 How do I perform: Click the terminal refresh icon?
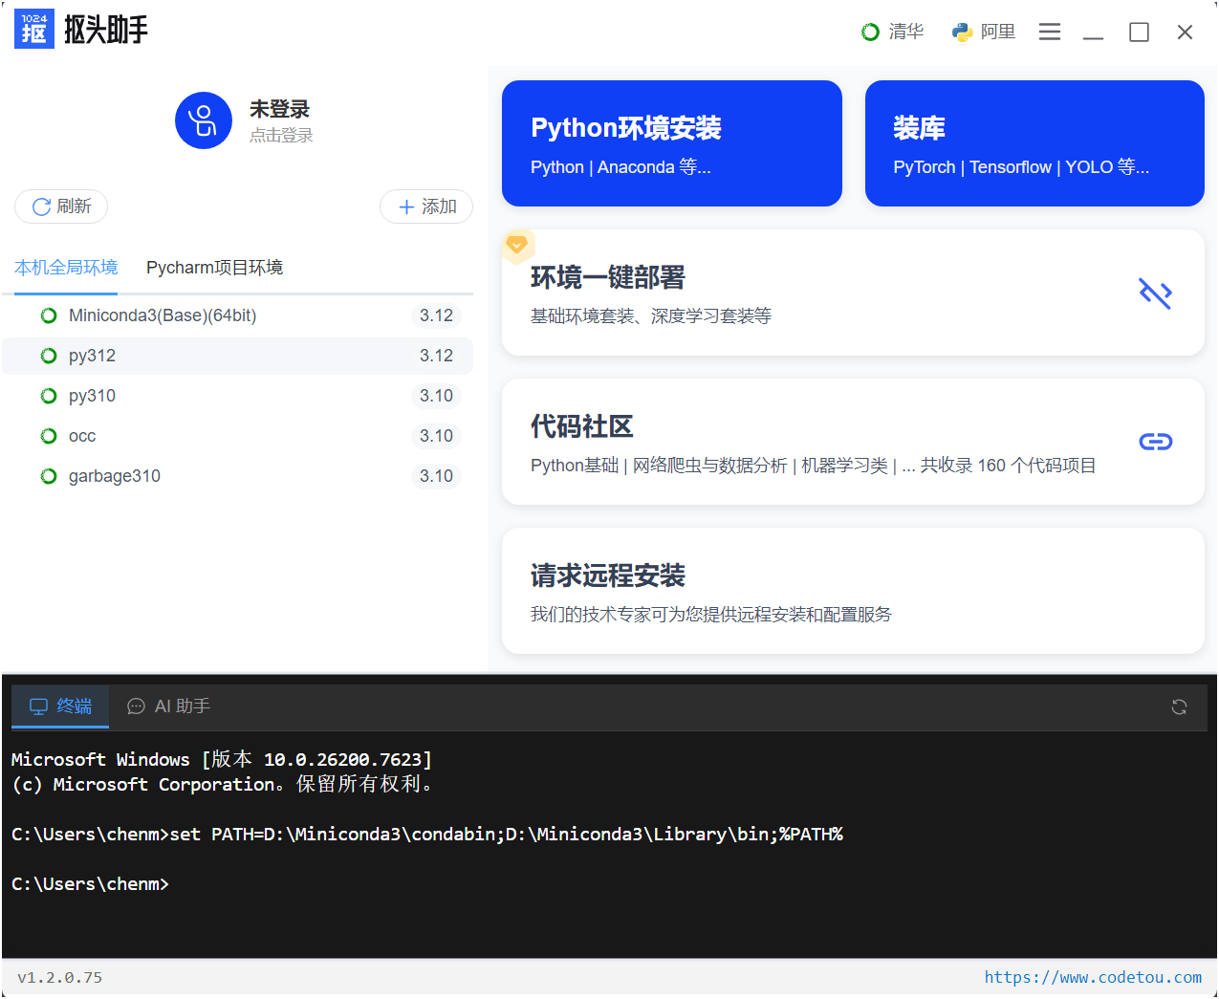[x=1179, y=707]
